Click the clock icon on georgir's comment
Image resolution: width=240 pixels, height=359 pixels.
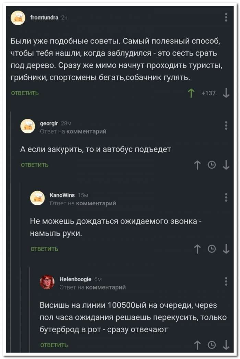click(212, 165)
